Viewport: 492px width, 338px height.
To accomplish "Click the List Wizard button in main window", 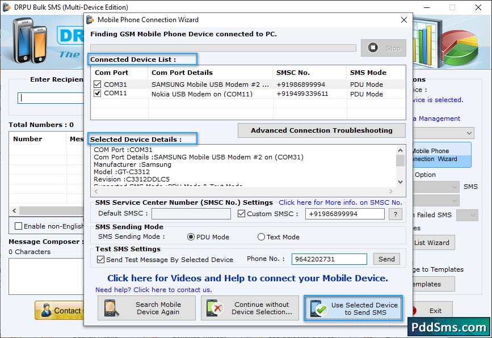I will click(x=434, y=243).
